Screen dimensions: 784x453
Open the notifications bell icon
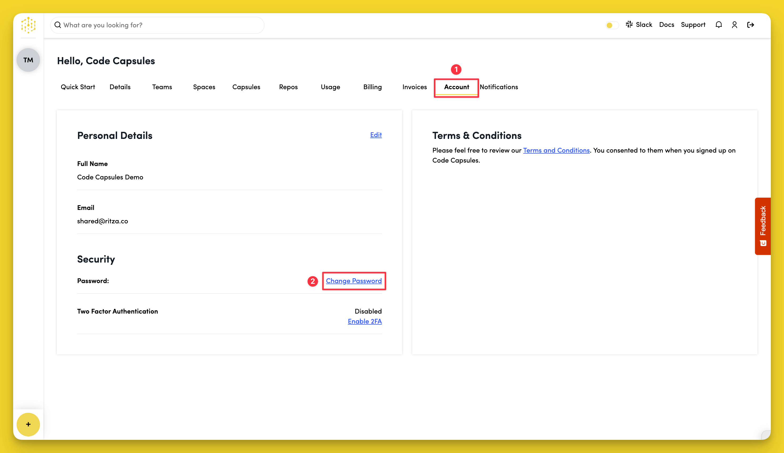[x=718, y=25]
